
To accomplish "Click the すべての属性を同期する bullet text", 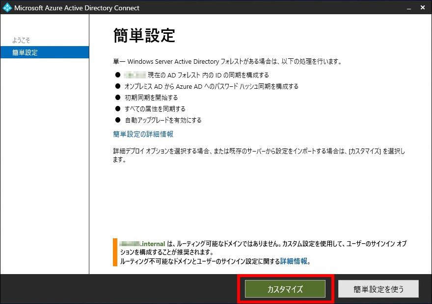I will (x=155, y=109).
